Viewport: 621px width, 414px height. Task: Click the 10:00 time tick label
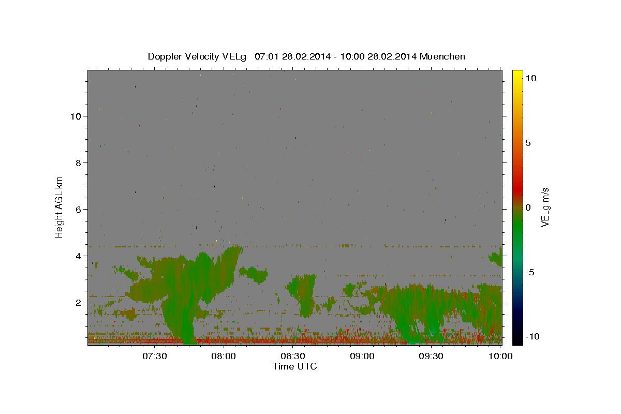[500, 357]
